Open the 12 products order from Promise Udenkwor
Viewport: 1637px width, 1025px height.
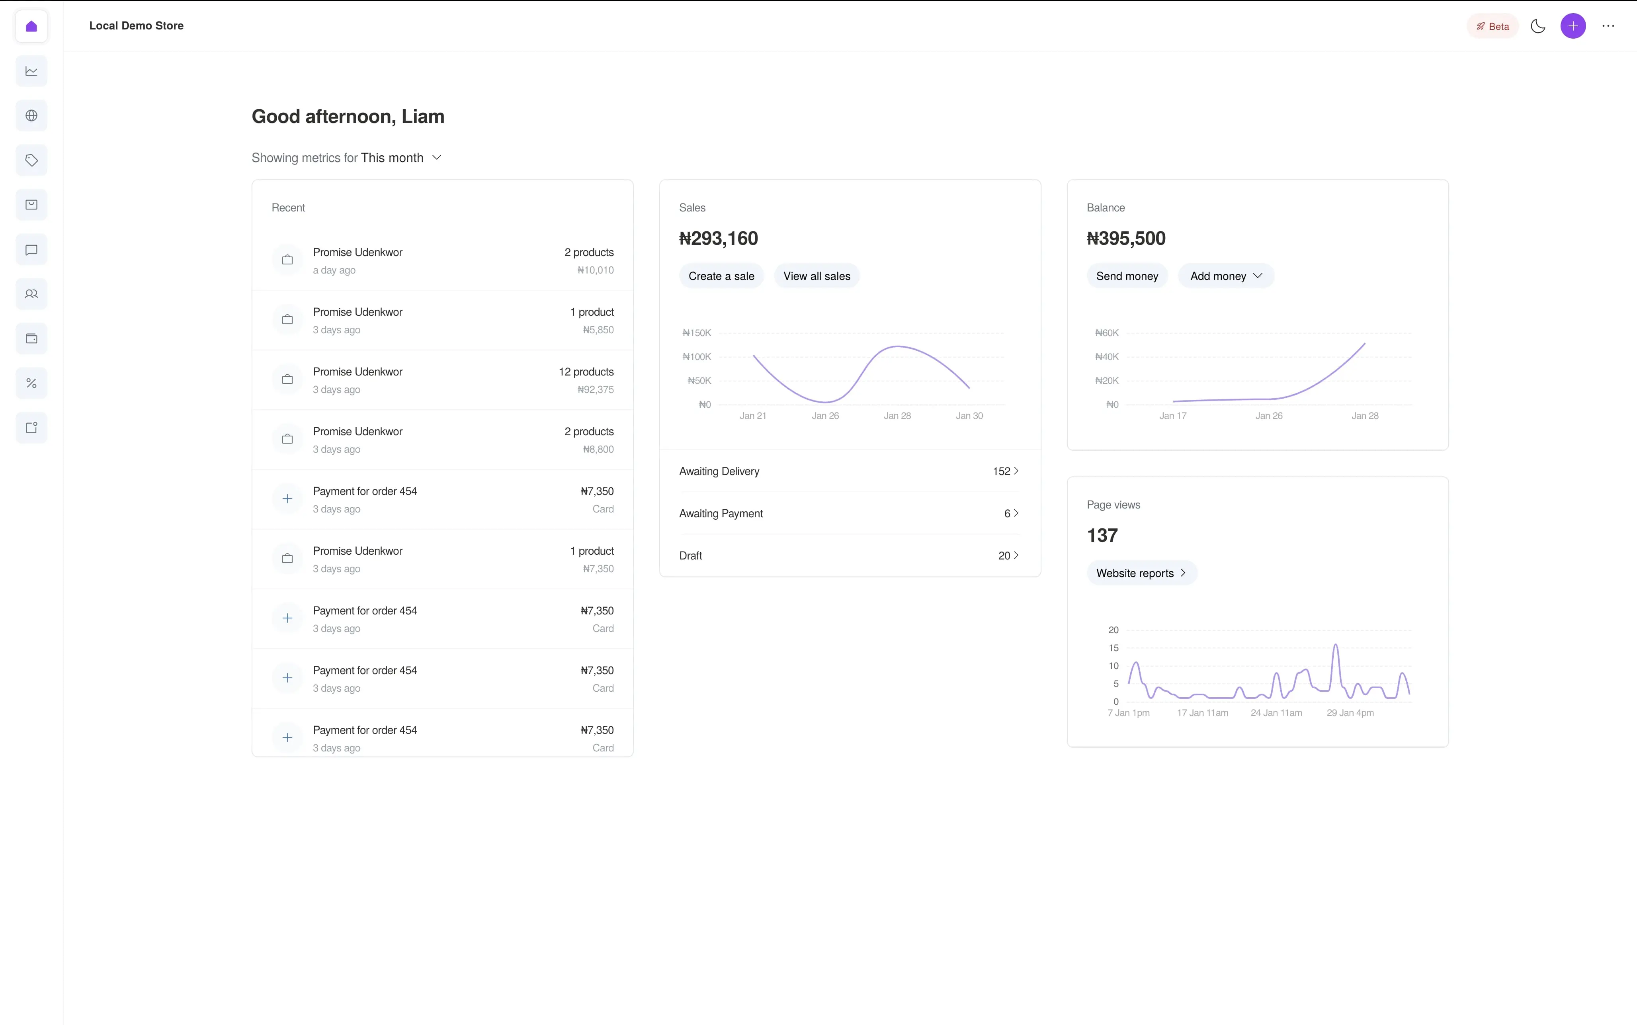(442, 380)
